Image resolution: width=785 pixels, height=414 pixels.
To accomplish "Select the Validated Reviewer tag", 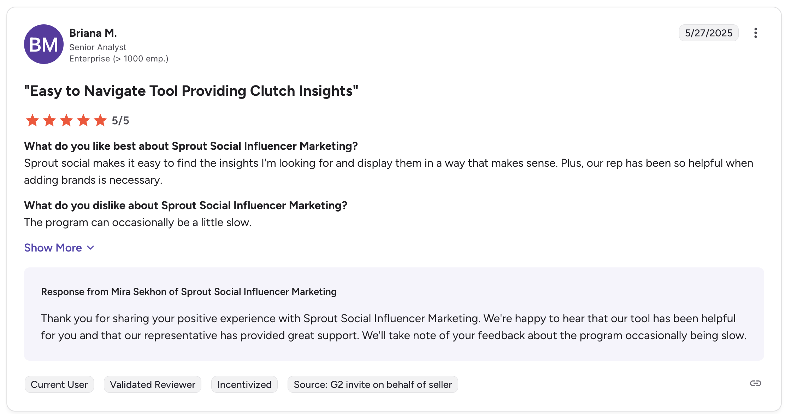I will click(x=152, y=384).
